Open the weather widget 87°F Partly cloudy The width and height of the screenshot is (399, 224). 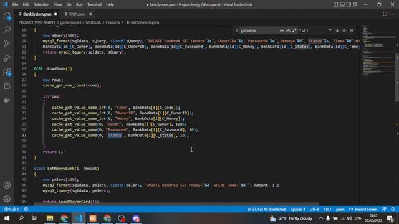point(291,218)
